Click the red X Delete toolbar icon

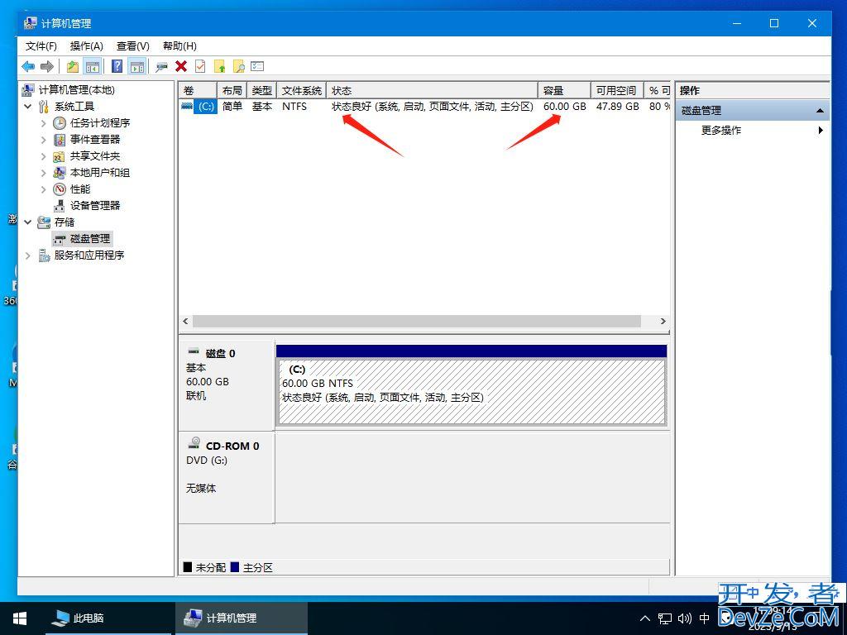click(x=181, y=66)
